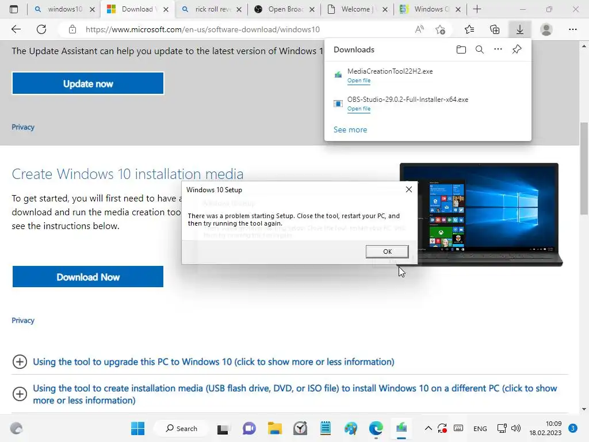This screenshot has height=442, width=589.
Task: Refresh the page with the reload icon
Action: (41, 29)
